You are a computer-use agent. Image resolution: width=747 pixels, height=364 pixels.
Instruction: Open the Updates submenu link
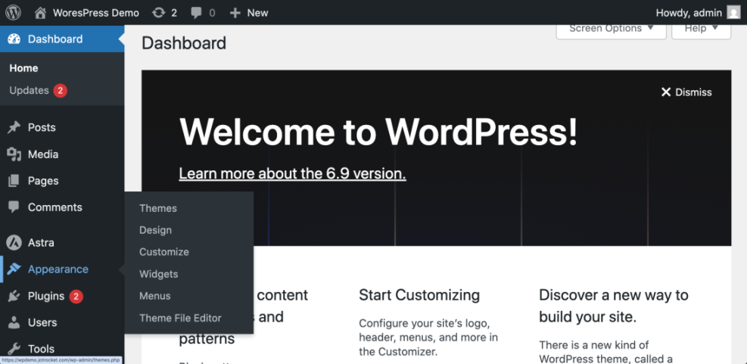coord(29,91)
